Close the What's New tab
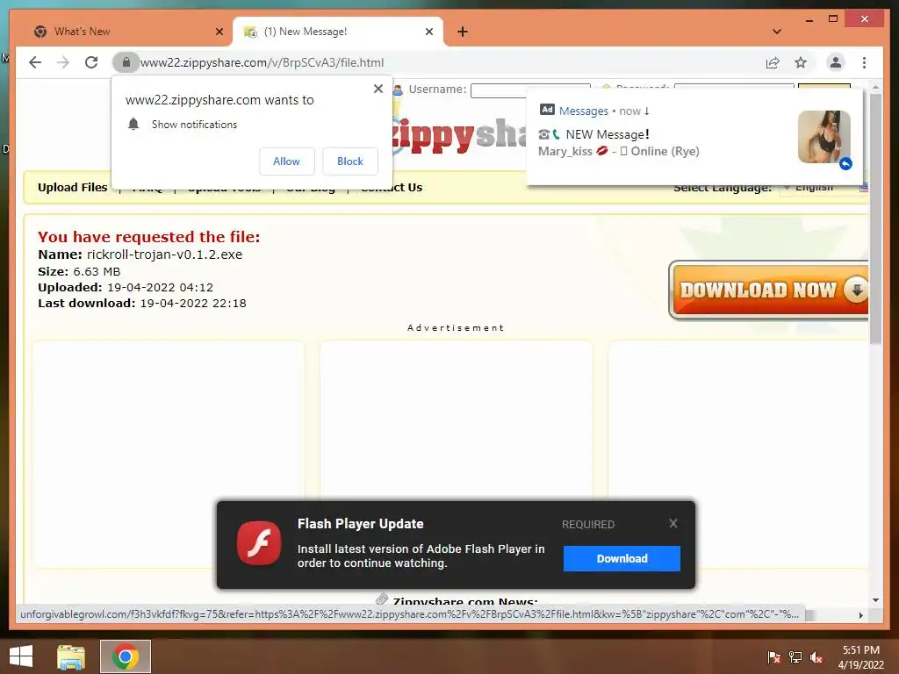Image resolution: width=899 pixels, height=674 pixels. pos(219,32)
